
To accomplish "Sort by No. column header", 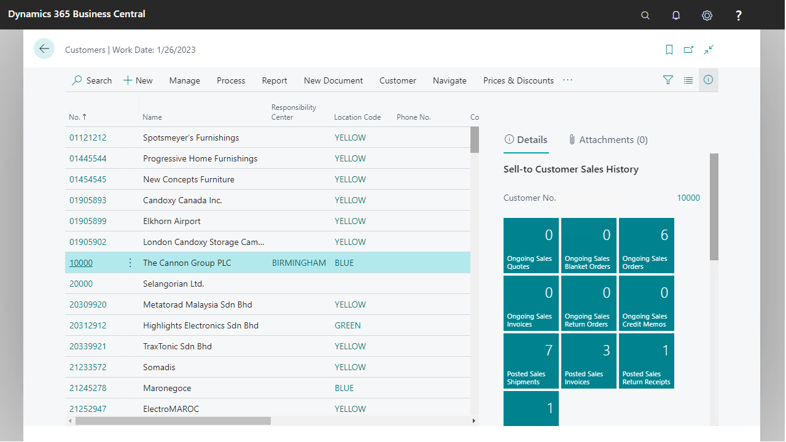I will click(x=78, y=117).
